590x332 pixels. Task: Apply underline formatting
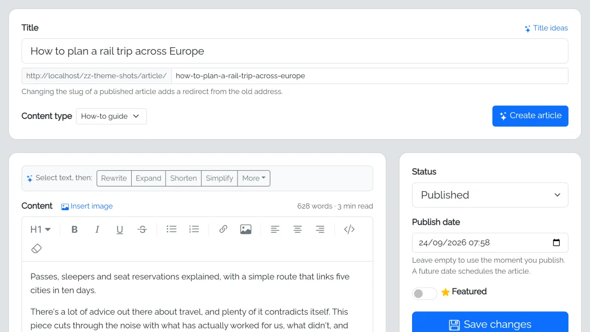click(119, 229)
